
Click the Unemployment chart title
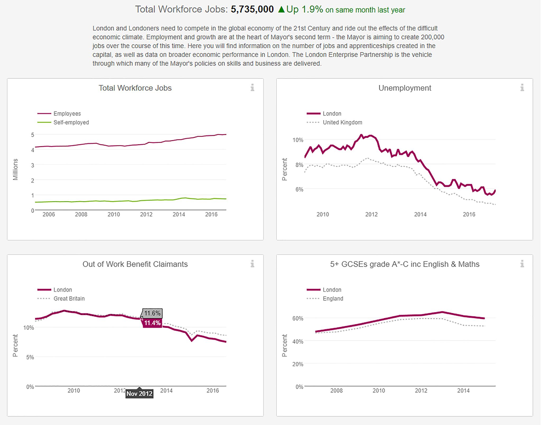pyautogui.click(x=405, y=88)
